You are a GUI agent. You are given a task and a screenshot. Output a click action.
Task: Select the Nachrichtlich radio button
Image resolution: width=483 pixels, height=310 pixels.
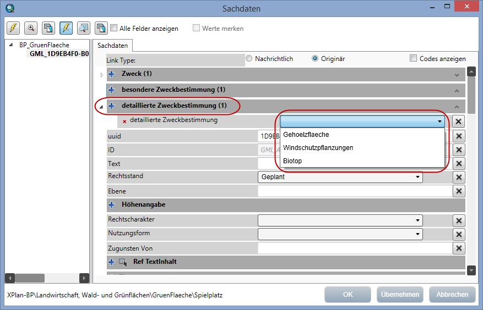(249, 58)
